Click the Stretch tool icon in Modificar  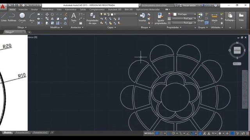[x=47, y=23]
